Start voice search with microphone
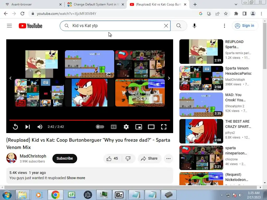The image size is (267, 200). [x=194, y=26]
